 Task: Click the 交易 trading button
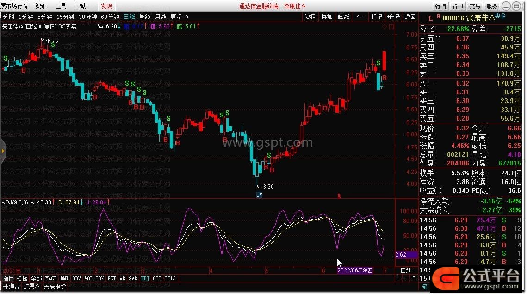(475, 6)
